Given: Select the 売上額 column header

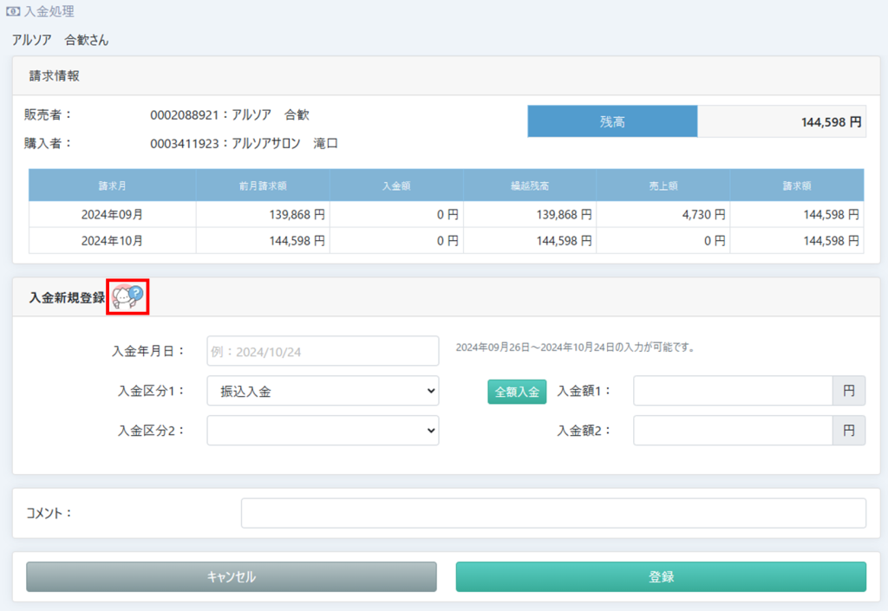Looking at the screenshot, I should [663, 185].
